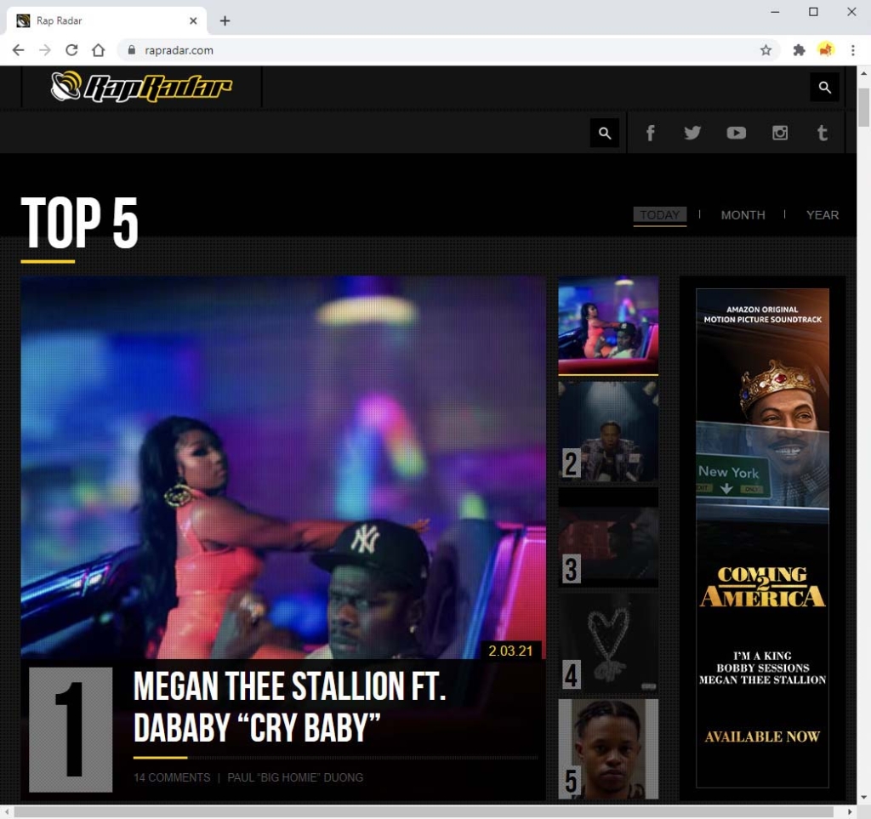871x819 pixels.
Task: Open the search icon in the top header
Action: pyautogui.click(x=825, y=88)
